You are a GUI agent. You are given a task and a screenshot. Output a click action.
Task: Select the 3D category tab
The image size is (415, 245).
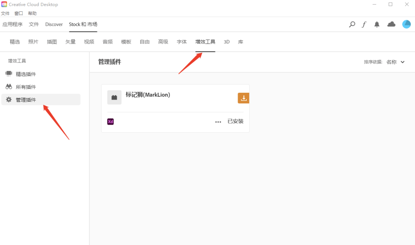point(227,42)
